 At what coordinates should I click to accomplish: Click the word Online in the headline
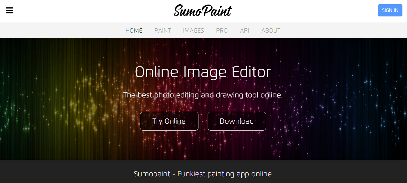point(157,72)
